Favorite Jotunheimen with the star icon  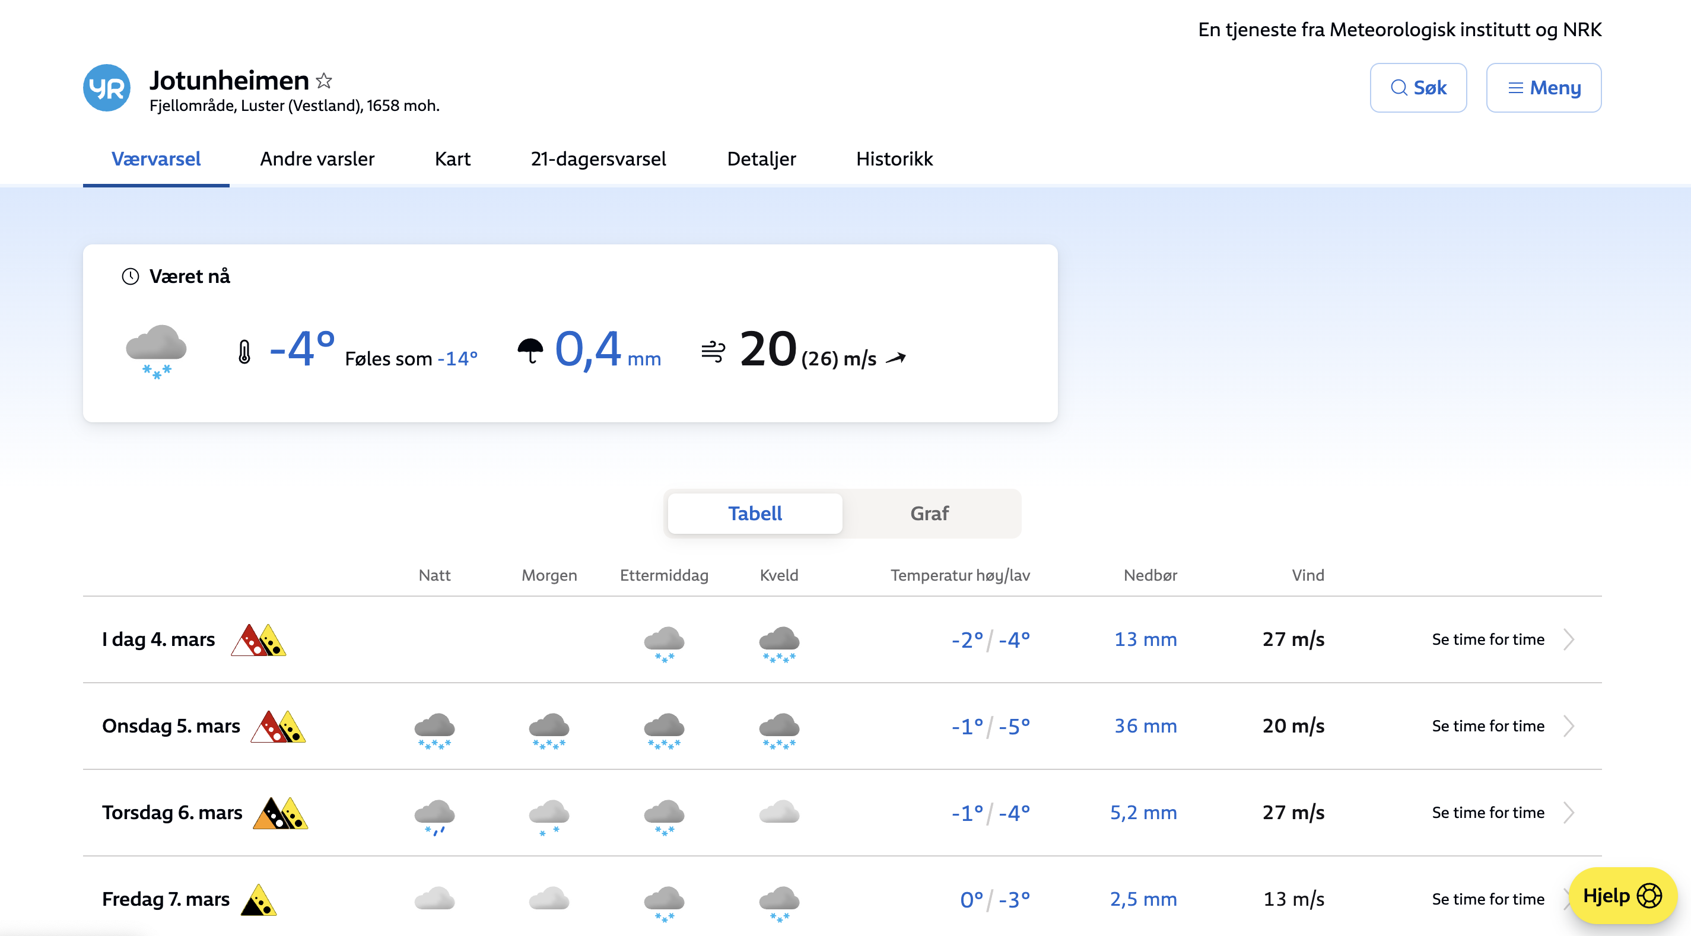pyautogui.click(x=323, y=81)
